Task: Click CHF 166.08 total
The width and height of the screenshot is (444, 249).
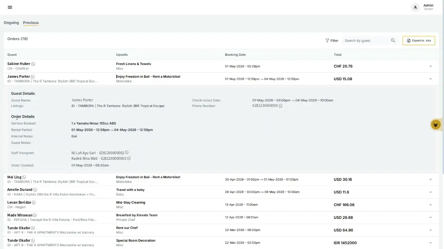Action: tap(344, 205)
